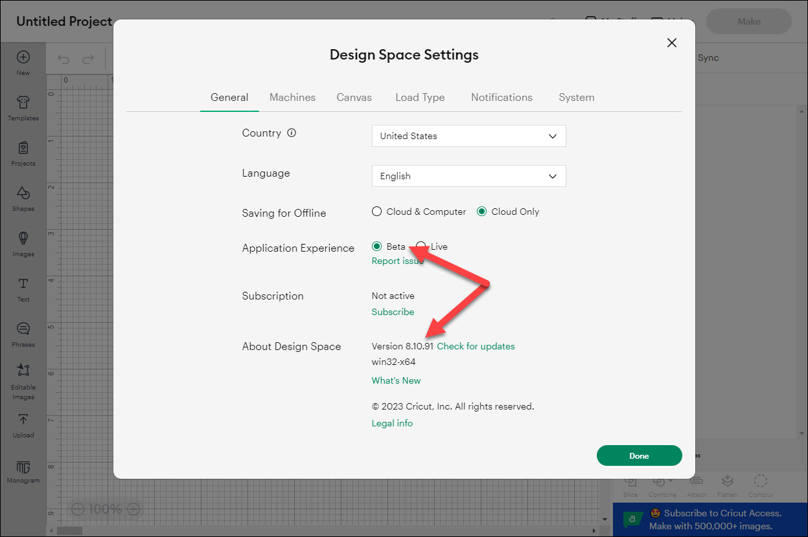The image size is (808, 537).
Task: Click the Report issue link
Action: (x=398, y=261)
